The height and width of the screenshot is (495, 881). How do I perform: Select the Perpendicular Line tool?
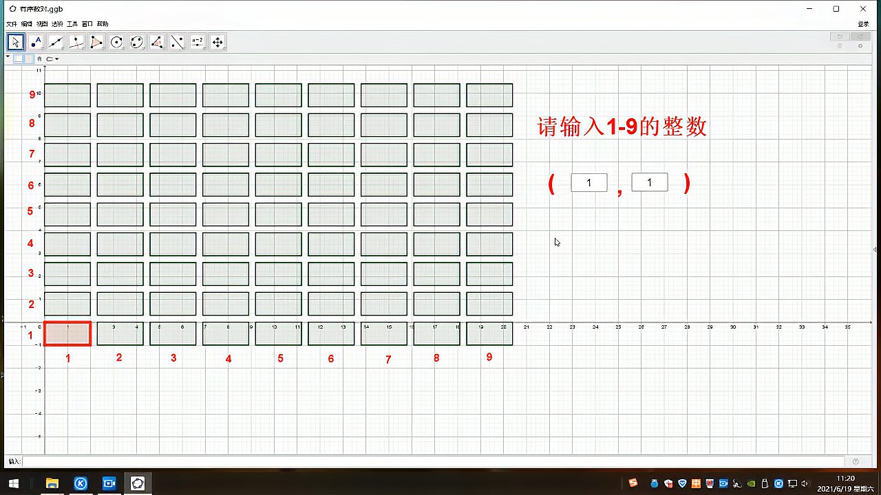(76, 42)
